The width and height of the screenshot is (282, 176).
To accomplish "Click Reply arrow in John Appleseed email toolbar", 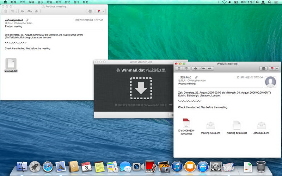I will point(22,11).
